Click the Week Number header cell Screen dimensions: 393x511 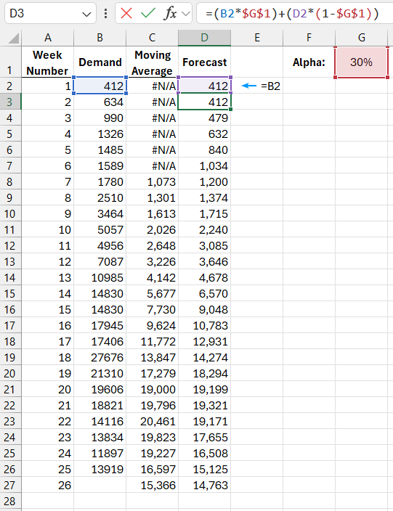click(x=48, y=62)
